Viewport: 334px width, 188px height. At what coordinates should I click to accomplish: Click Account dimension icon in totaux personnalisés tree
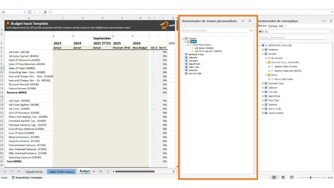[186, 38]
